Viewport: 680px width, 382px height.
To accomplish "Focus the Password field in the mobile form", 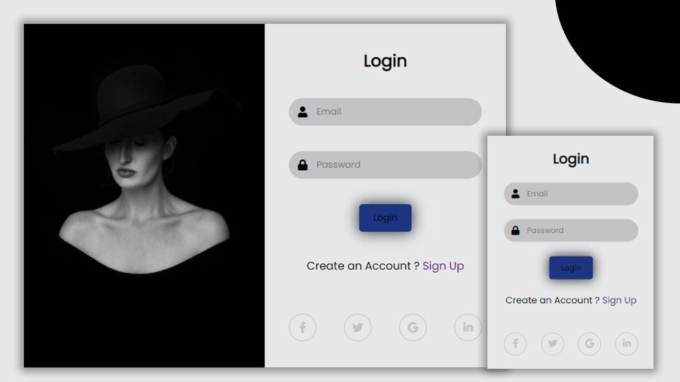I will point(571,230).
